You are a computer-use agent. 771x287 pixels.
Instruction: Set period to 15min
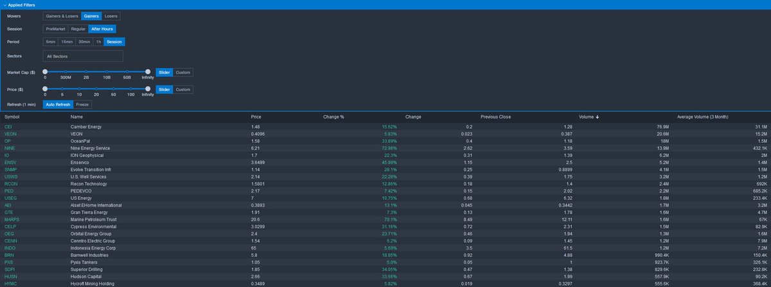point(66,42)
